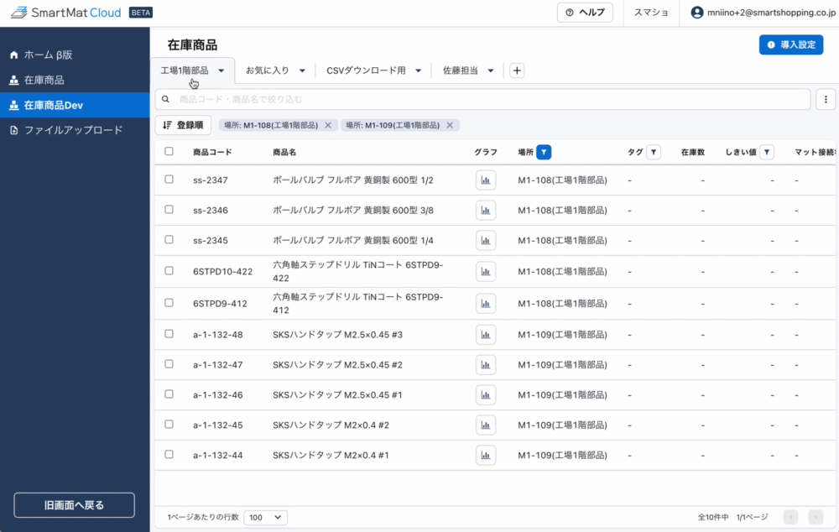Click product name ボールバルブ フルボア 黄銅製 600型 1/2
Screen dimensions: 839x532
pos(353,180)
